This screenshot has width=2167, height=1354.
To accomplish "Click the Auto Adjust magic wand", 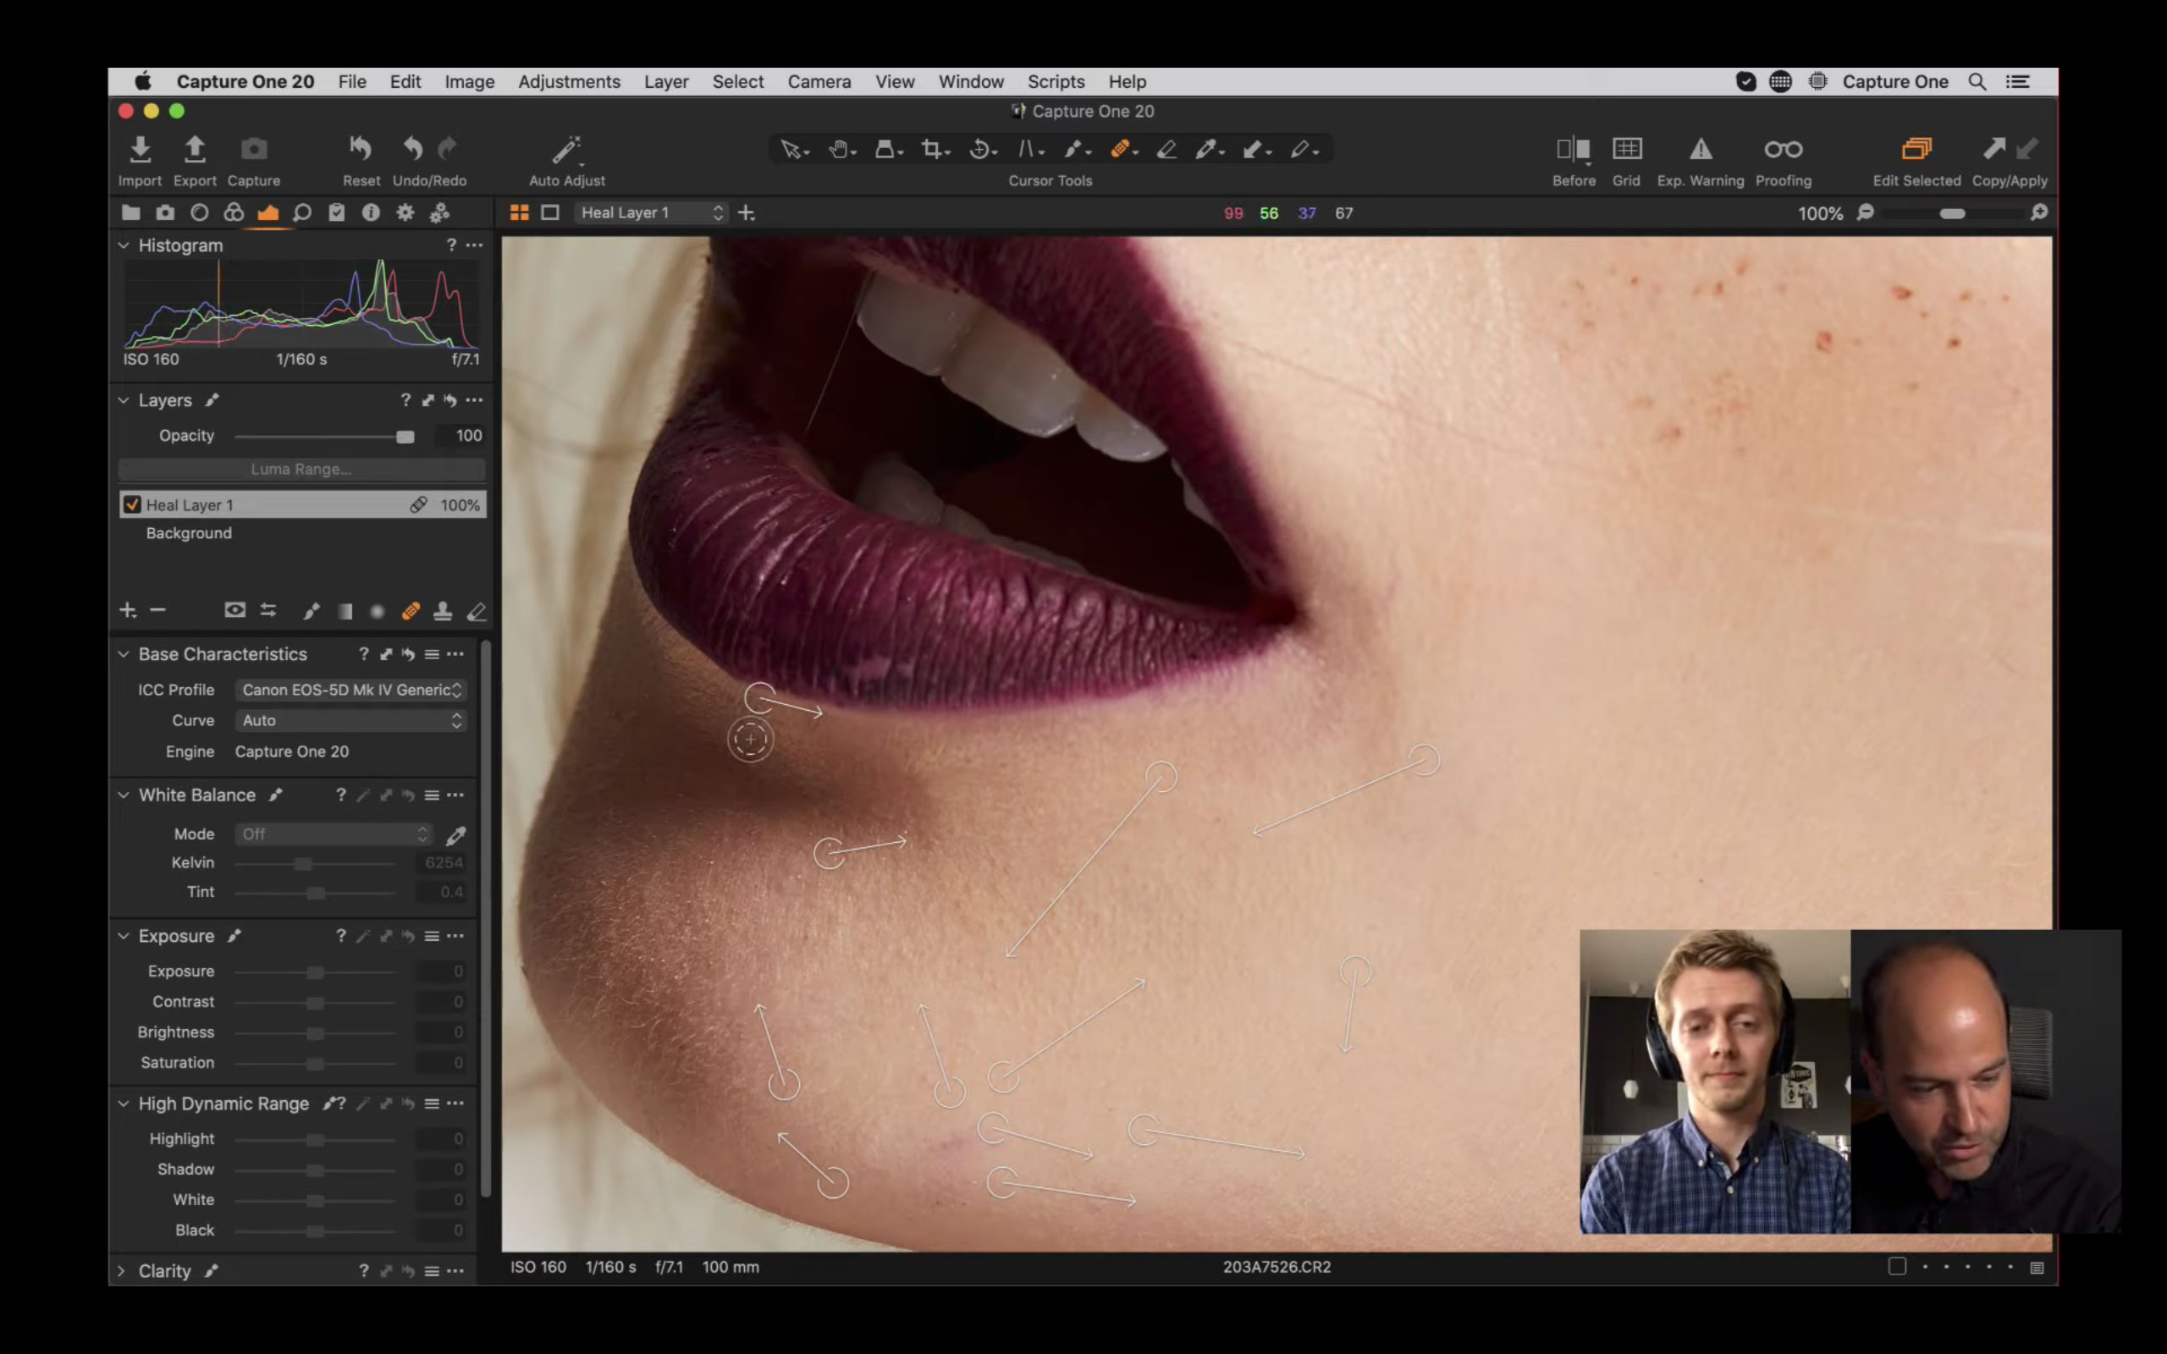I will 566,150.
